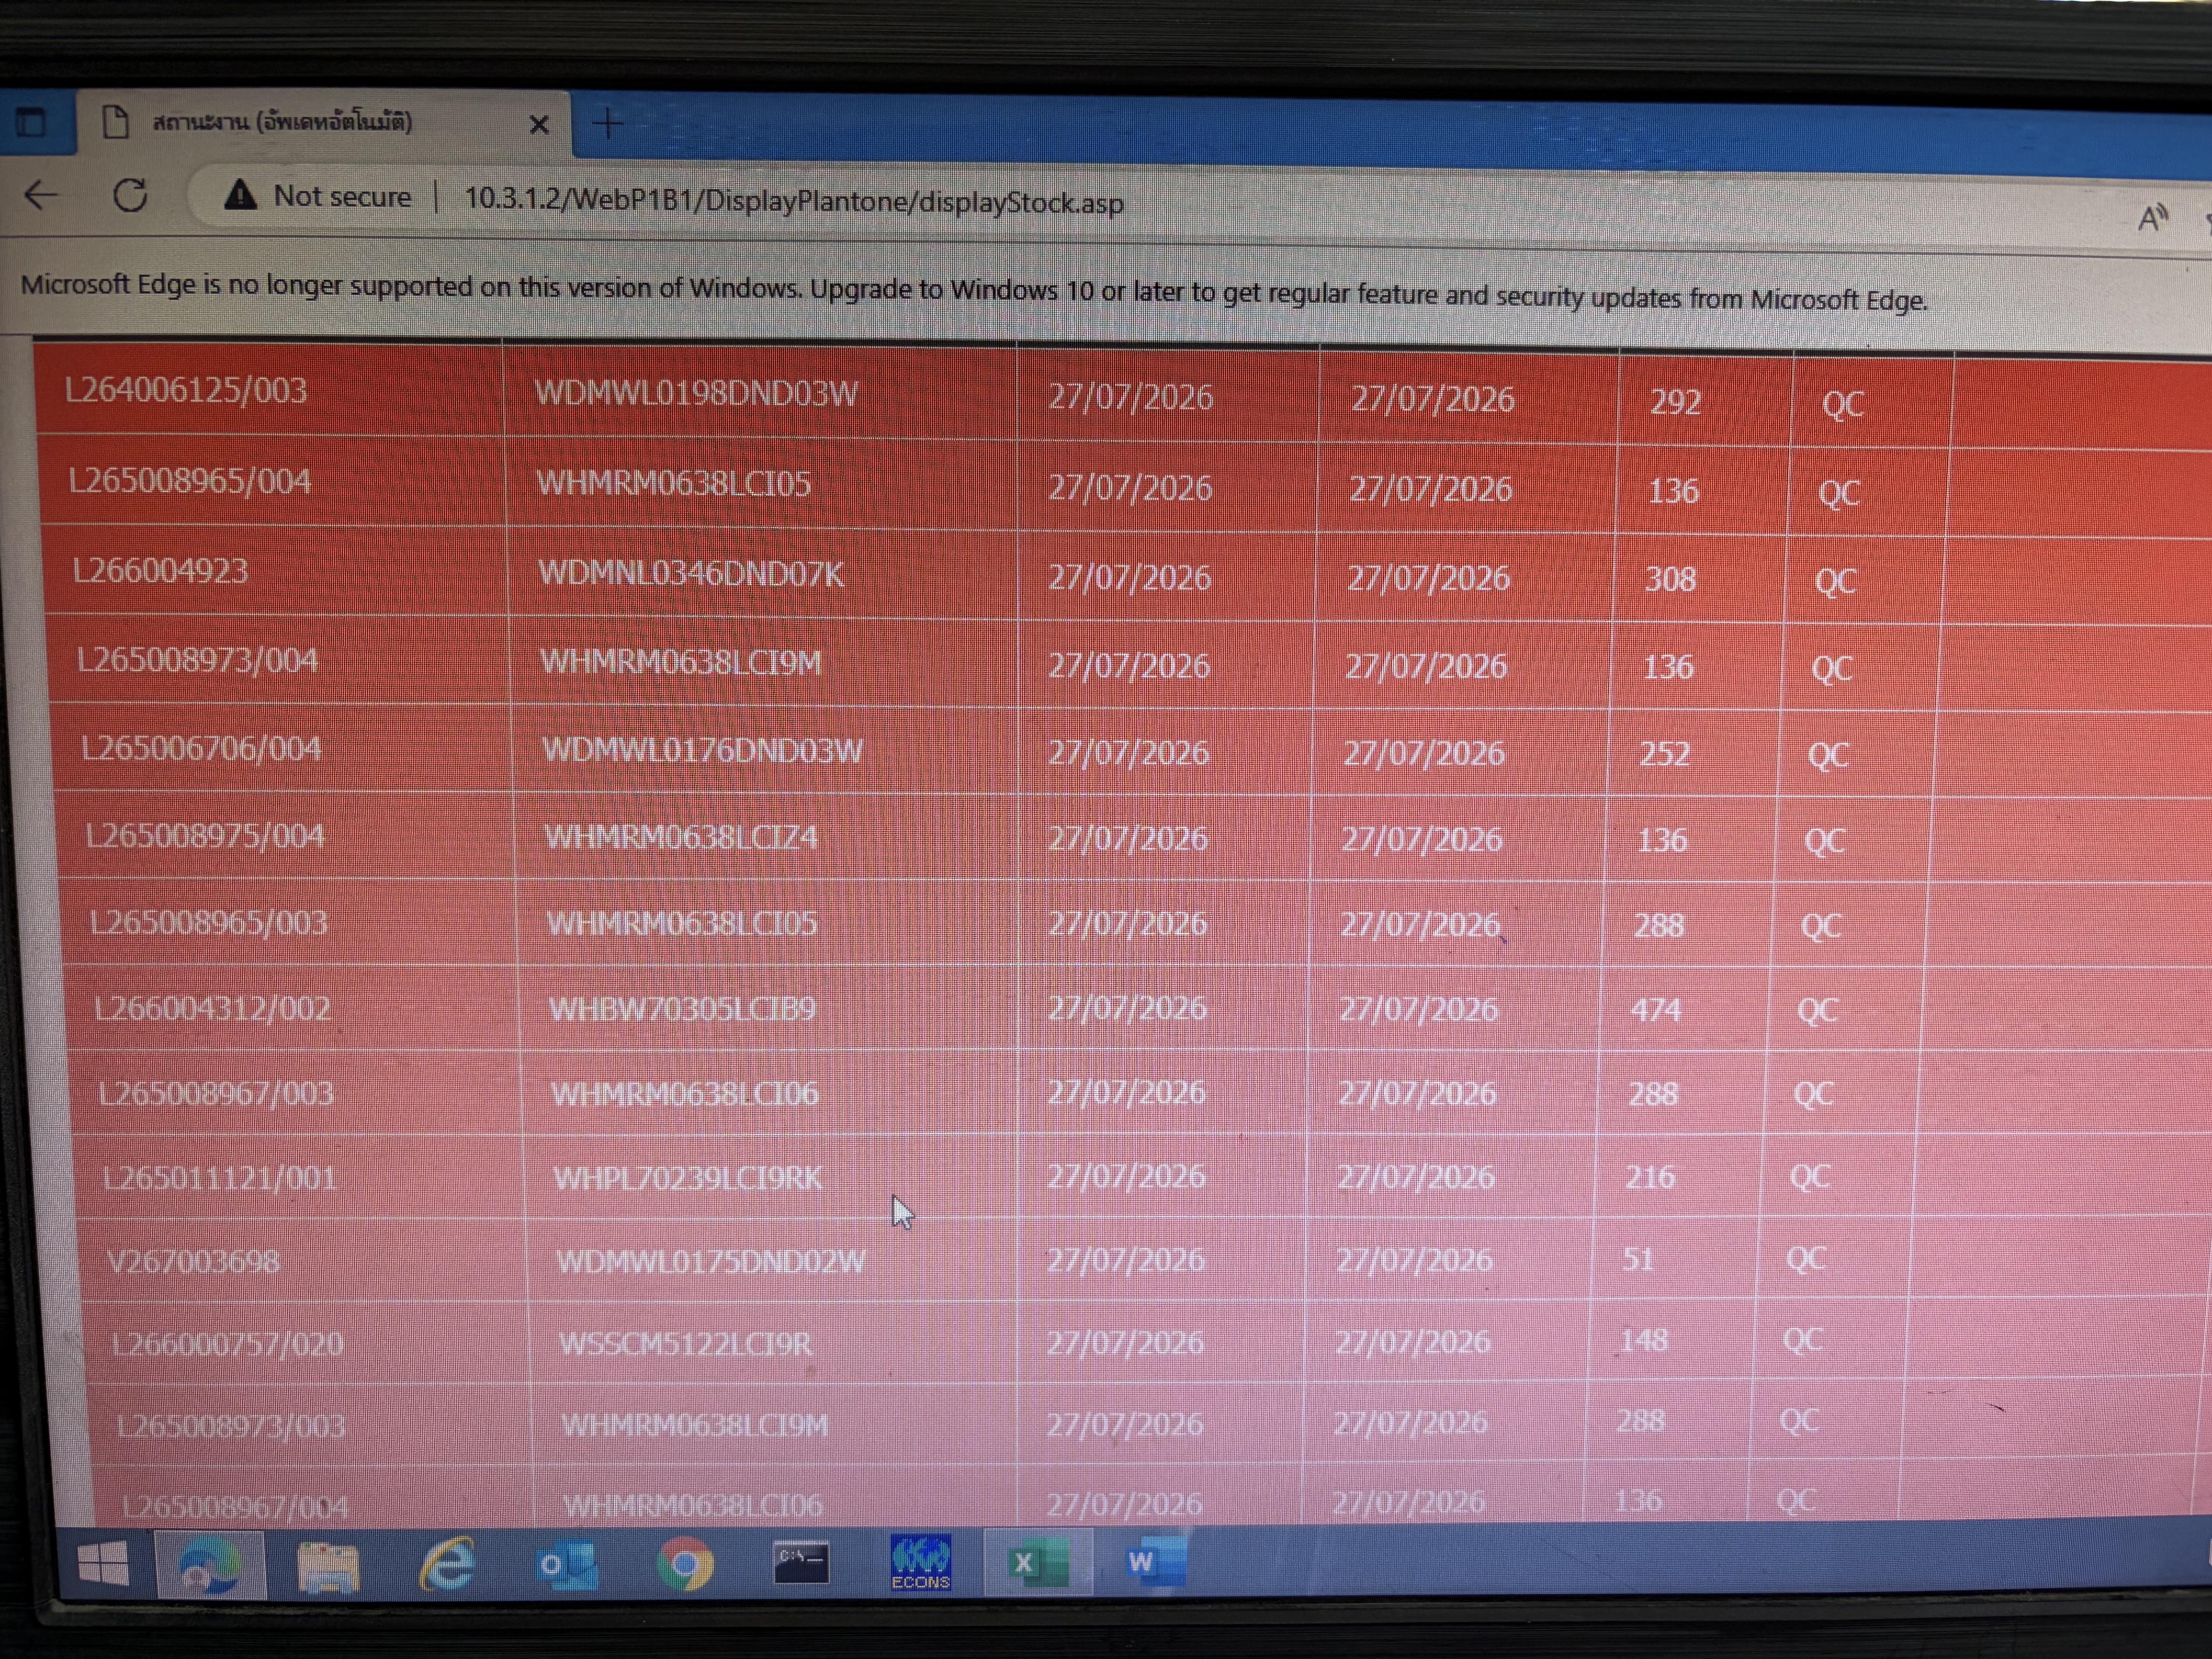Click product code WDMWL0176DND03W

[x=702, y=750]
